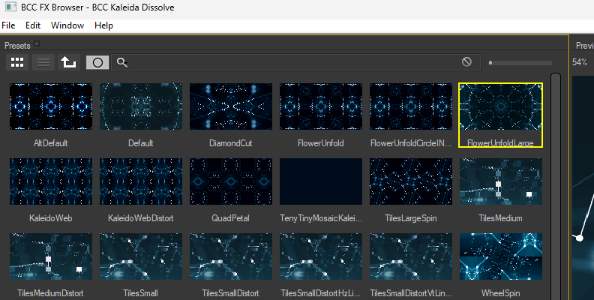
Task: Toggle the circle filter button
Action: point(97,62)
